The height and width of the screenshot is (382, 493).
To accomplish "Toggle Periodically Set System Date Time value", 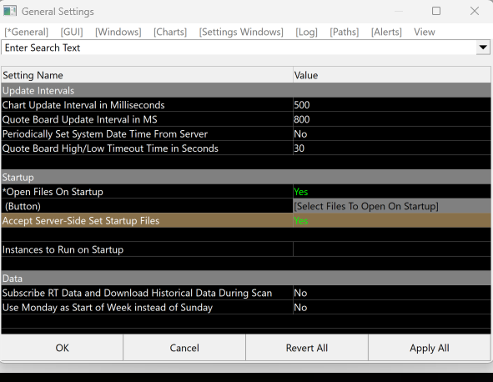I will coord(391,133).
